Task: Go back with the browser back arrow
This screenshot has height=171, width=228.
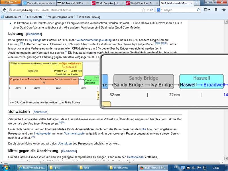Action: pos(5,10)
